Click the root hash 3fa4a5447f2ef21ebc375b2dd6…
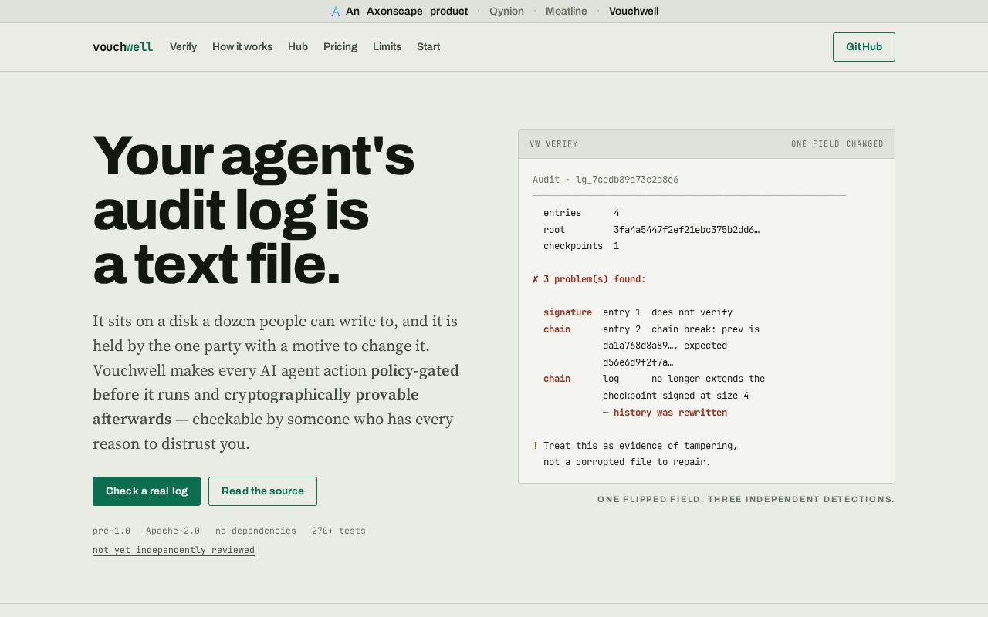This screenshot has height=617, width=988. tap(686, 230)
